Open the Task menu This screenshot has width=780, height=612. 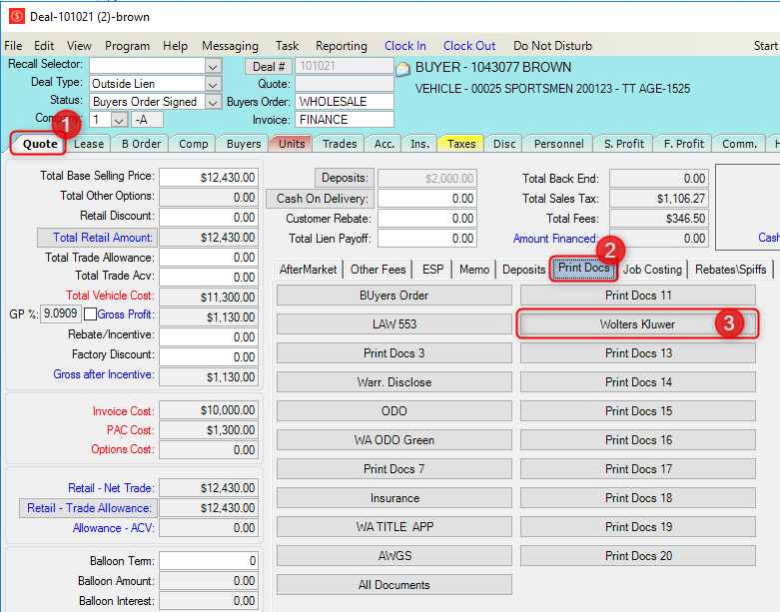click(287, 46)
